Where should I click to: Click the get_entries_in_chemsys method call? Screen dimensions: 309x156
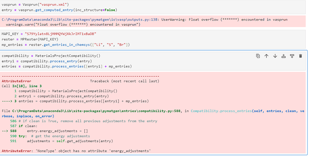(x=67, y=45)
